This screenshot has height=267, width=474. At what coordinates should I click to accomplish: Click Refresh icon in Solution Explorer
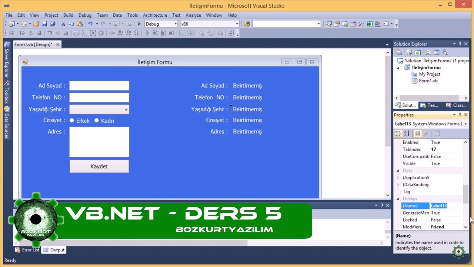[x=417, y=53]
